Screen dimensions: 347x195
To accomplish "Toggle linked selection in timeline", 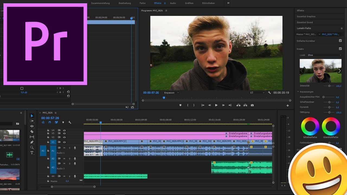I will click(56, 122).
